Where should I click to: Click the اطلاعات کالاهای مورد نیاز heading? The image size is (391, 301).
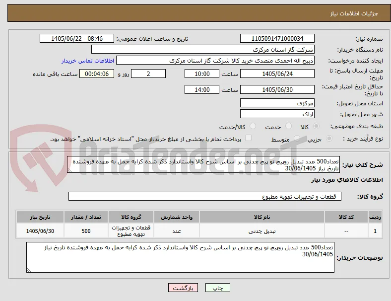[347, 180]
